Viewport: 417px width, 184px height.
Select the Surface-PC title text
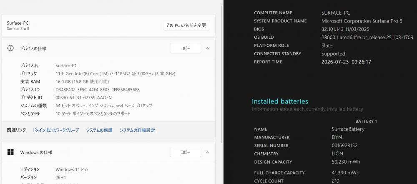tap(18, 23)
